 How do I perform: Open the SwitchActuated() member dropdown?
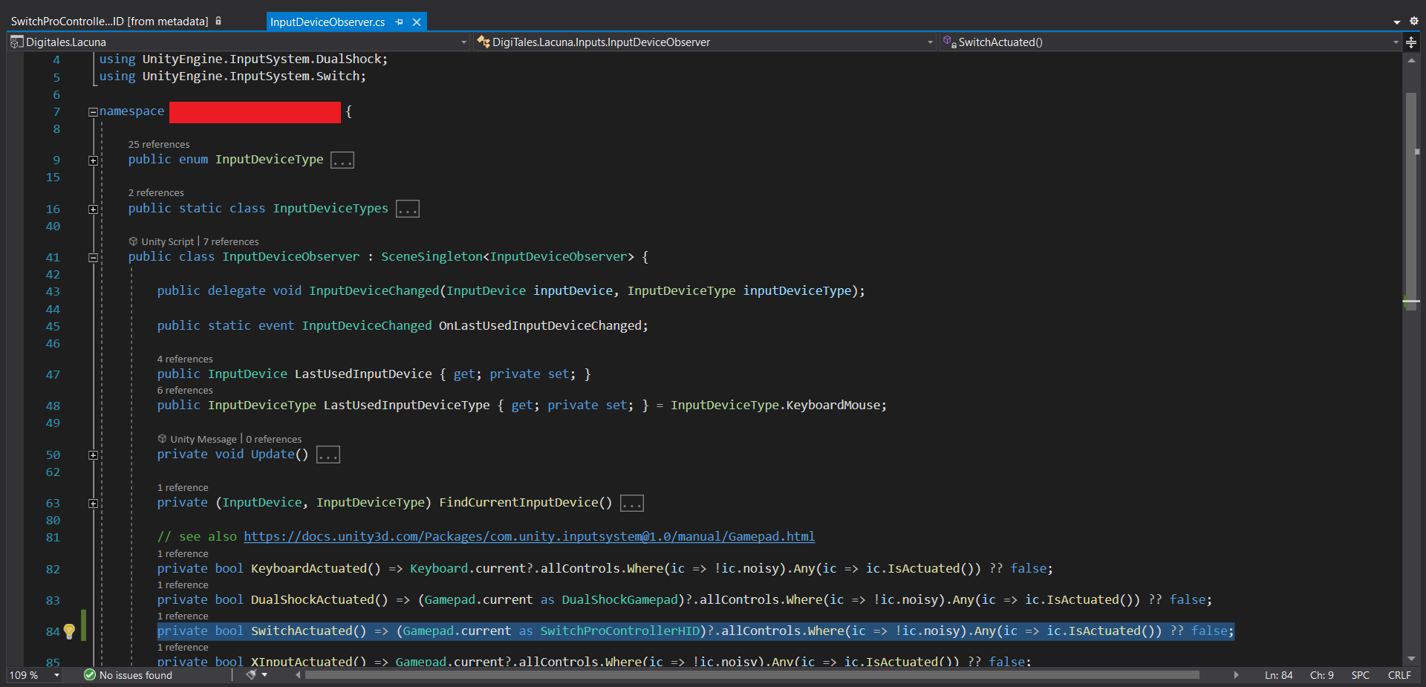(x=1396, y=42)
